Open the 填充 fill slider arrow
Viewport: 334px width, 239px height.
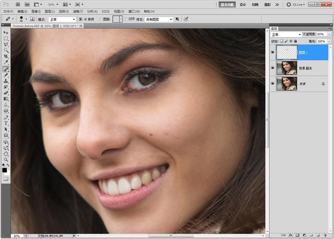click(329, 41)
